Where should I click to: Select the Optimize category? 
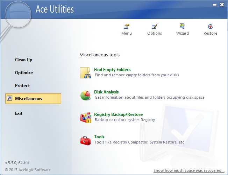pos(24,73)
